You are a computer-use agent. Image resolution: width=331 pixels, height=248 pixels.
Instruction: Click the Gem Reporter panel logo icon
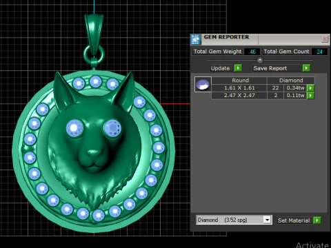(x=196, y=39)
